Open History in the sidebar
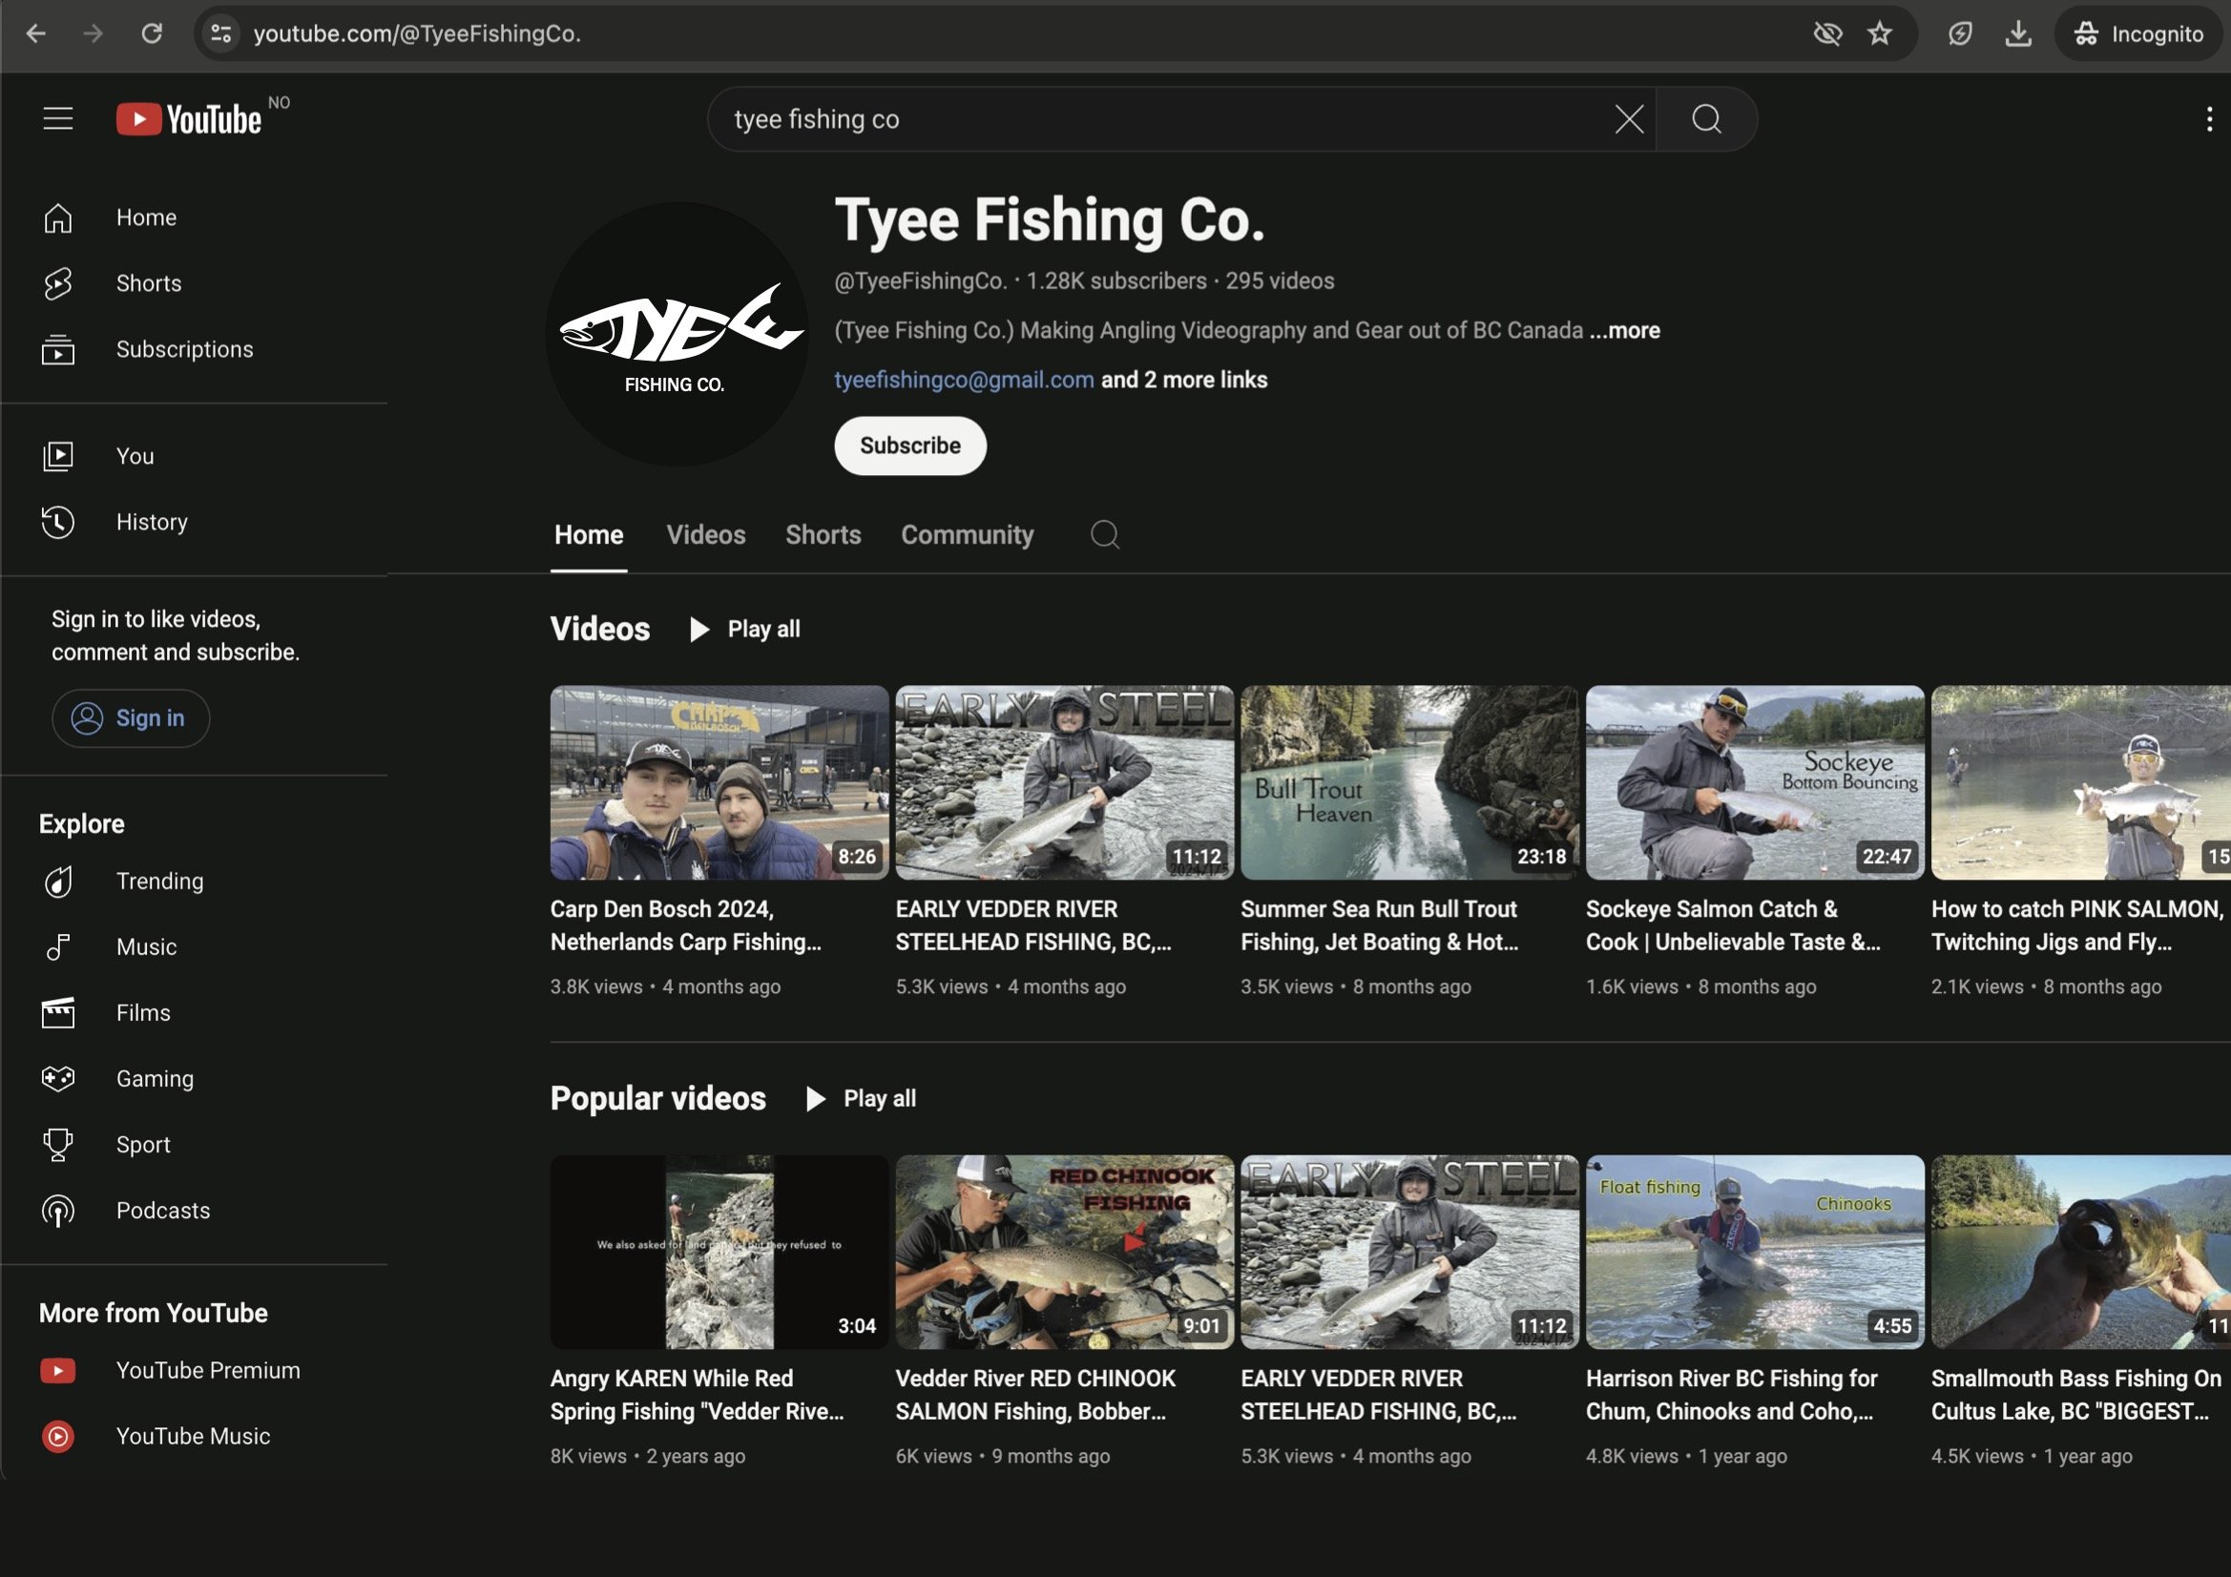2231x1577 pixels. [152, 522]
